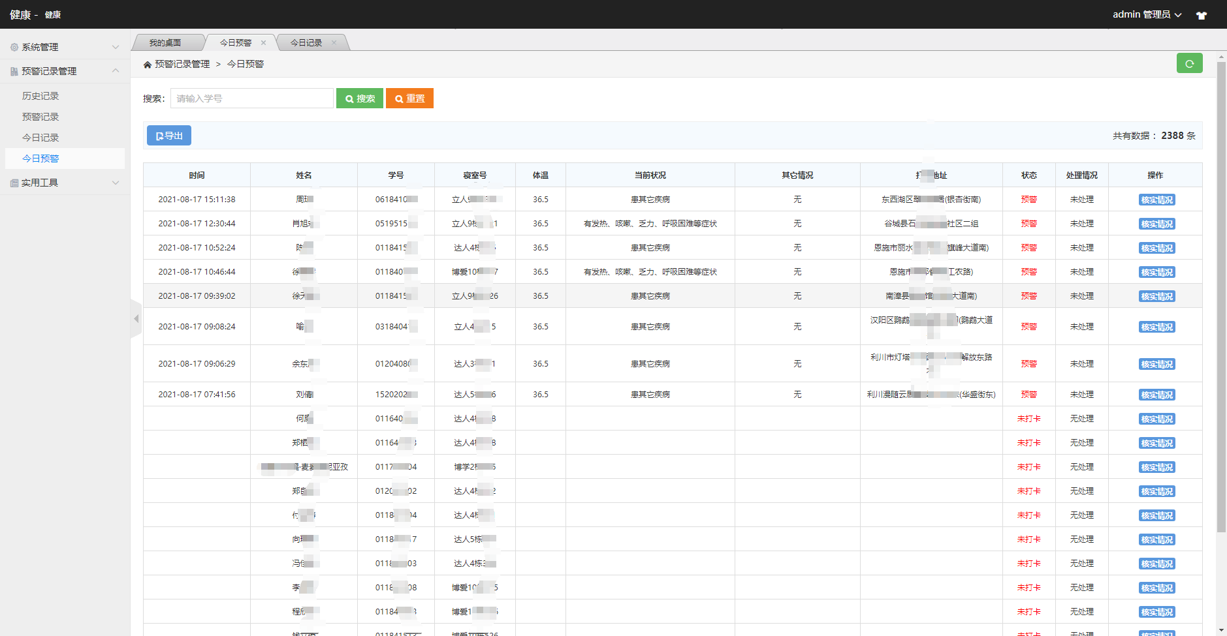
Task: Switch to 今日记录 tab
Action: (306, 43)
